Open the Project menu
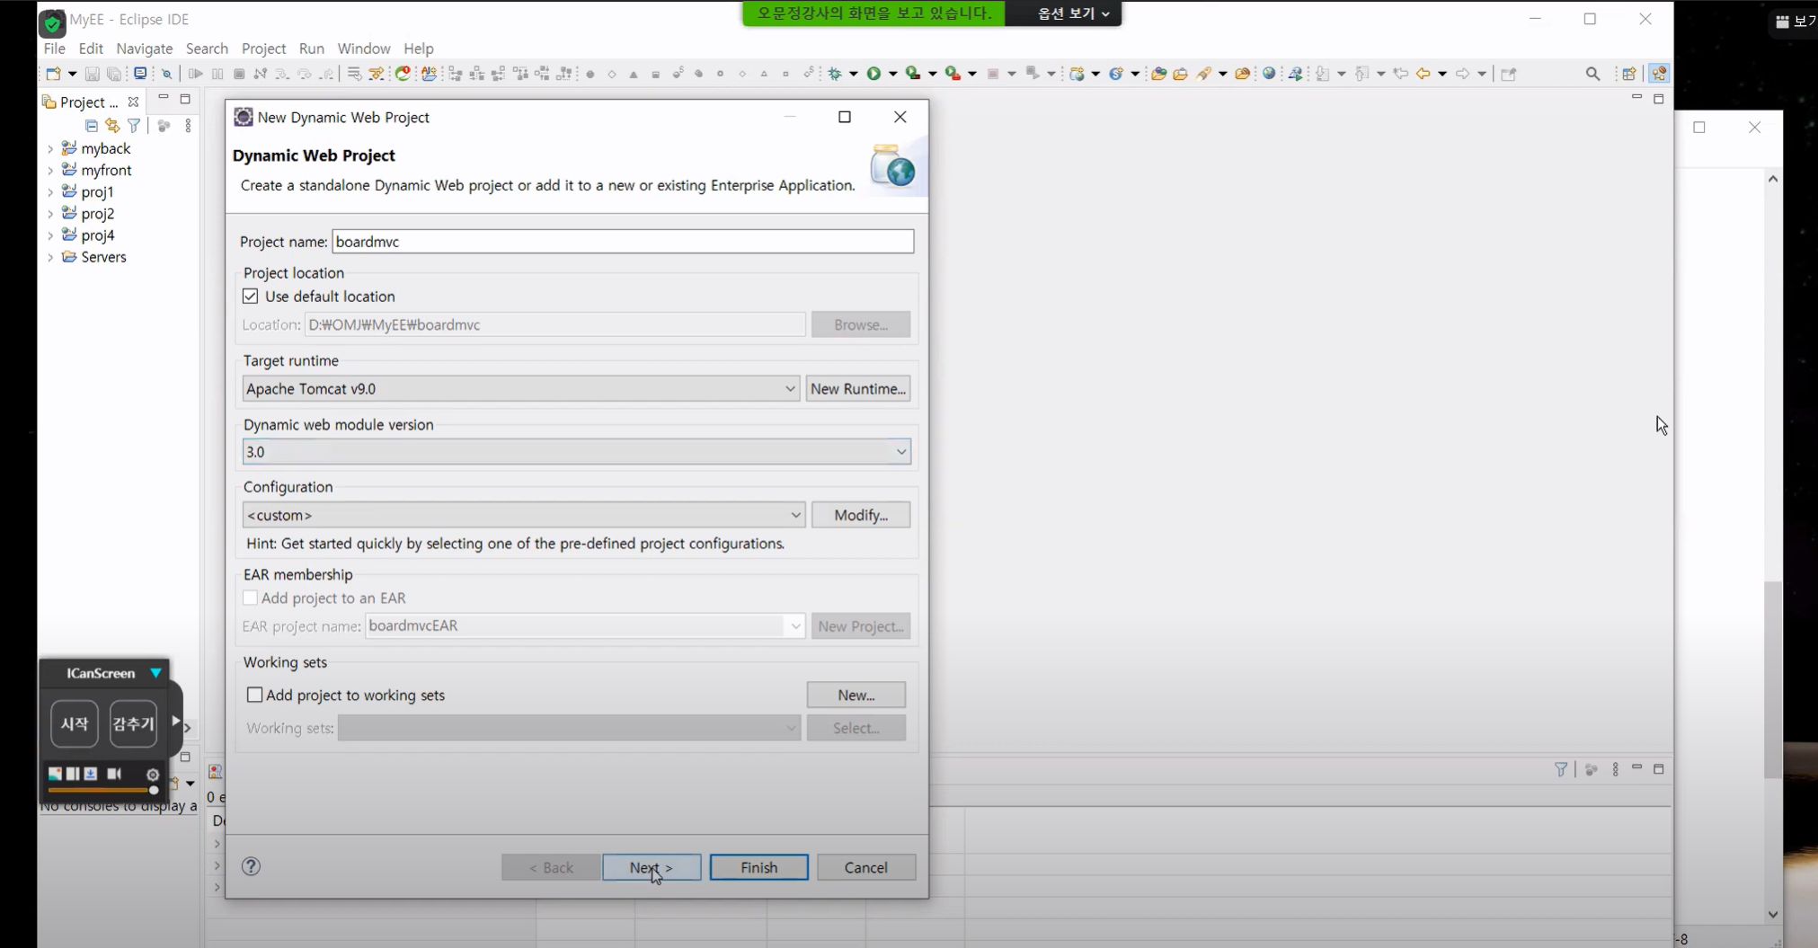1818x948 pixels. 263,49
